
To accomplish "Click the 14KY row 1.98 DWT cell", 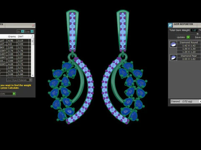I will (23, 54).
